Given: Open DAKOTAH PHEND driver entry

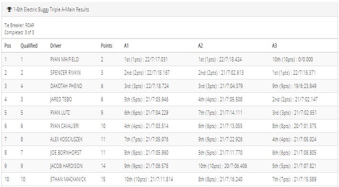Looking at the screenshot, I should click(x=66, y=86).
